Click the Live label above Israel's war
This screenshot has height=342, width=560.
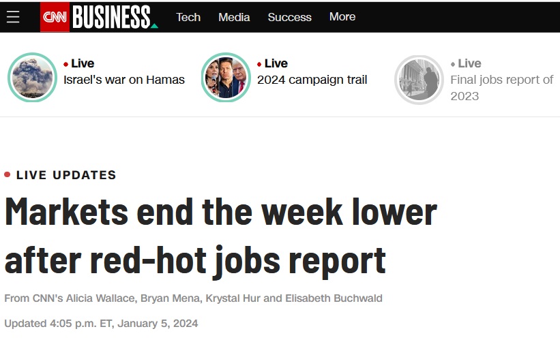click(x=82, y=63)
